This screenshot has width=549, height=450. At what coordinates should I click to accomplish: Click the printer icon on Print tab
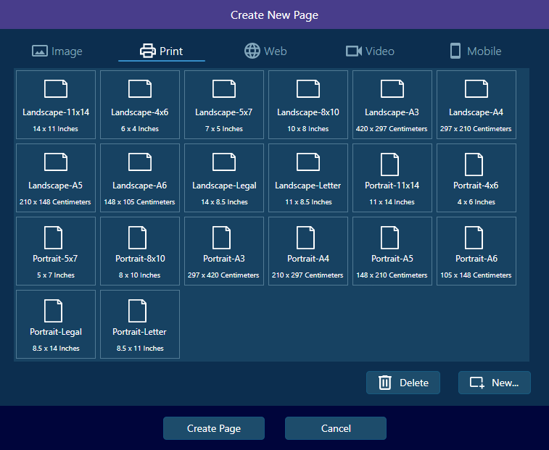click(148, 51)
